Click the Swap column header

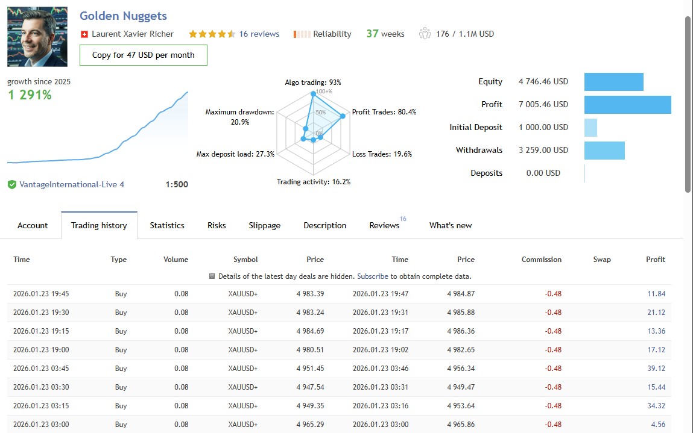click(x=602, y=260)
